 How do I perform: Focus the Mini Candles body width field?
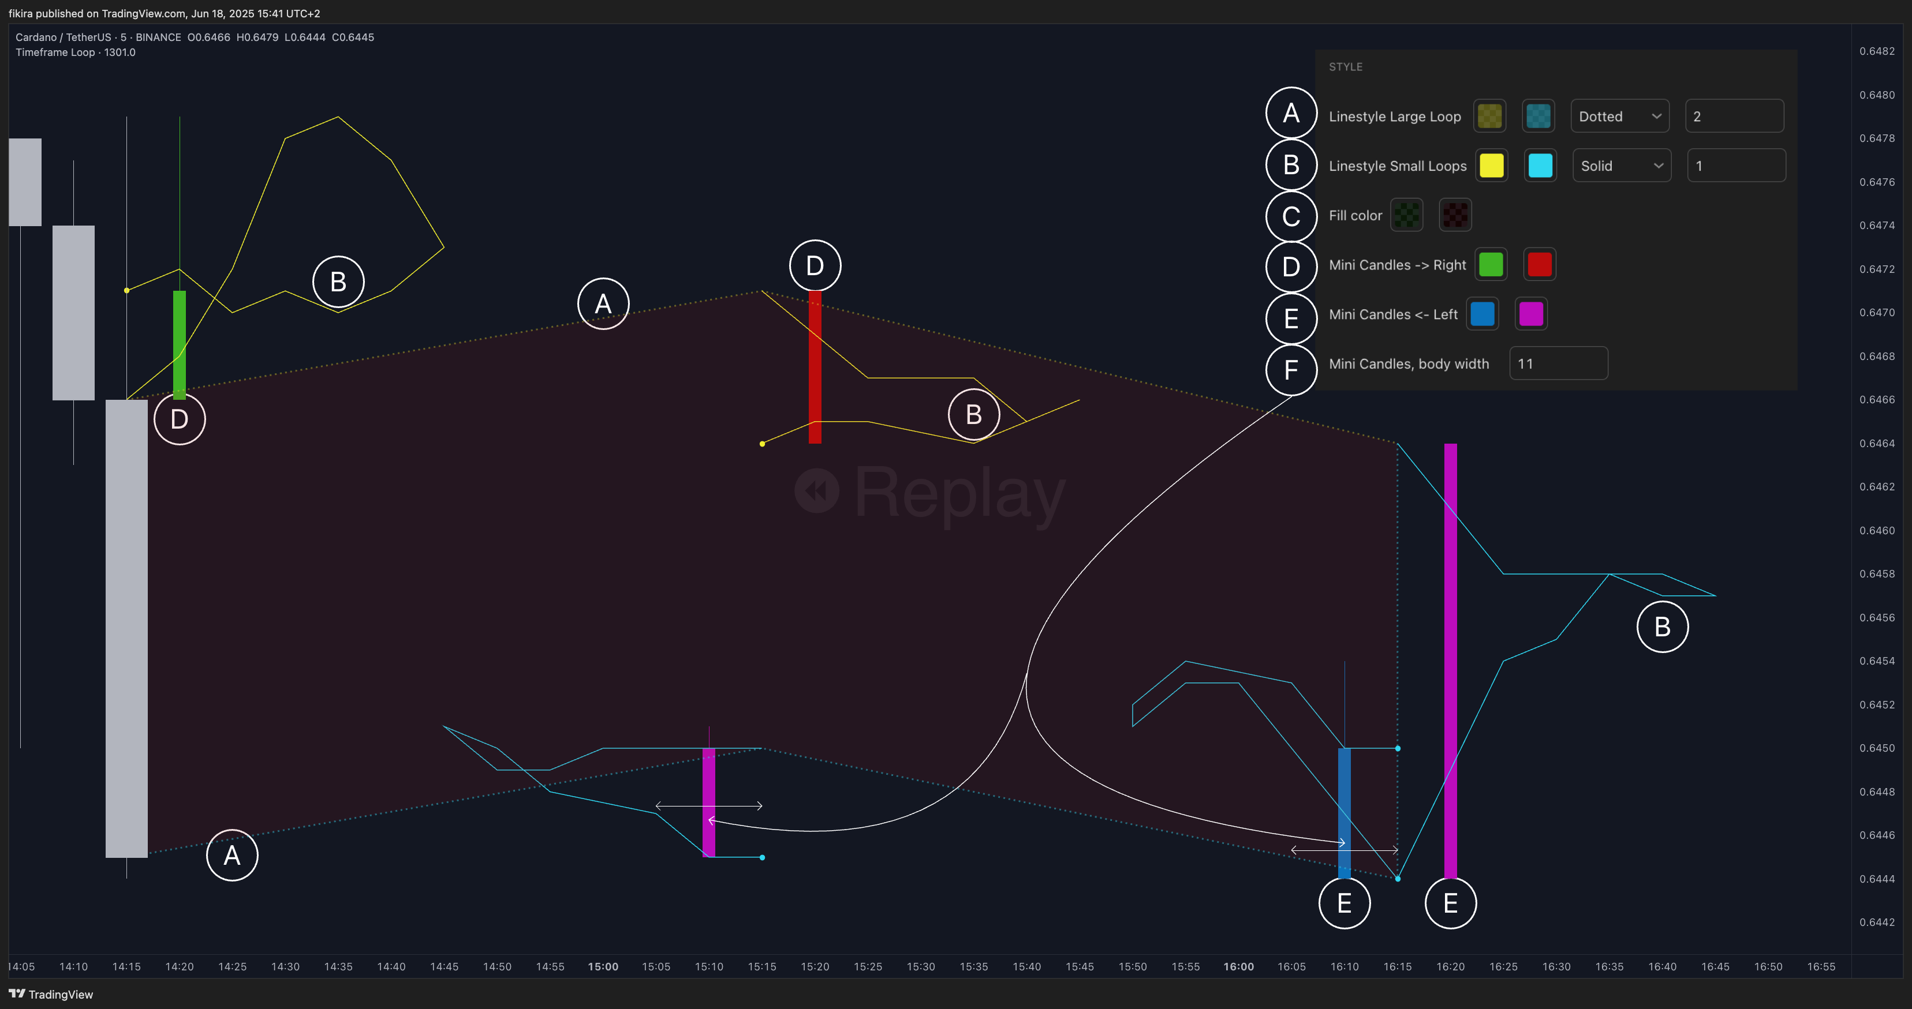pyautogui.click(x=1559, y=363)
